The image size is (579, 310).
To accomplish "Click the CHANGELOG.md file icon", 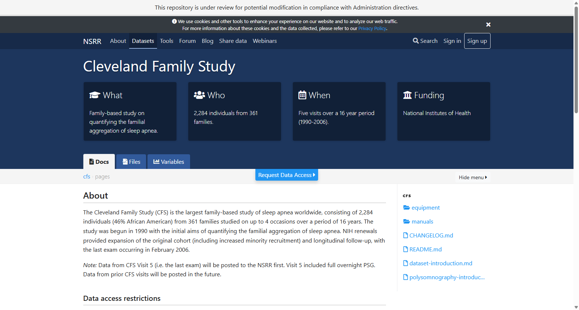I will pyautogui.click(x=405, y=235).
